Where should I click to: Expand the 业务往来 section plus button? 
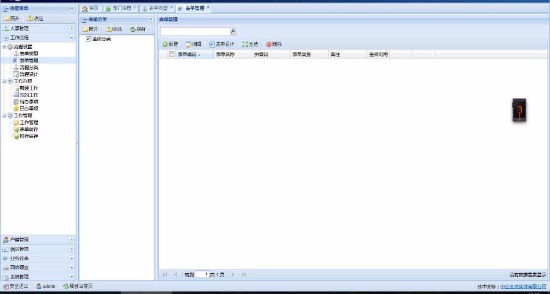pos(71,258)
